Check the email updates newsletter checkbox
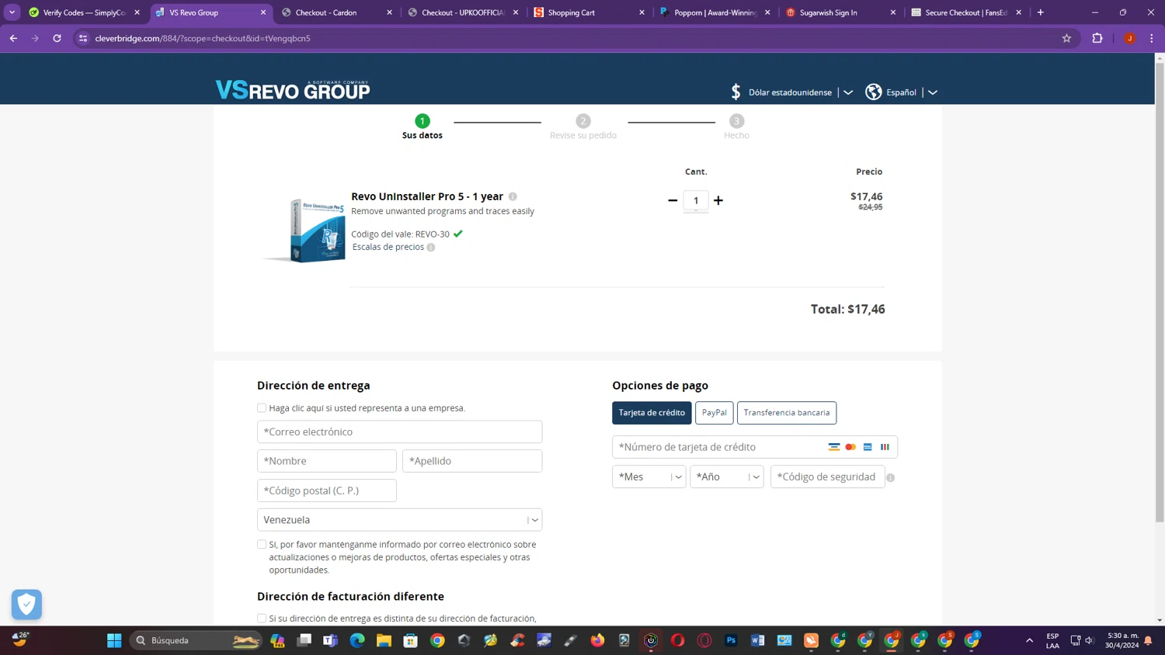 tap(262, 545)
